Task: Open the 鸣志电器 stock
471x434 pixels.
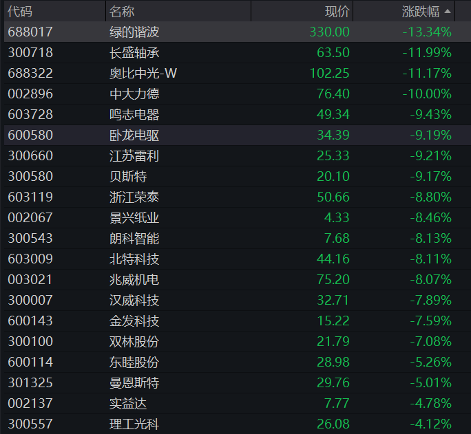Action: pyautogui.click(x=134, y=115)
